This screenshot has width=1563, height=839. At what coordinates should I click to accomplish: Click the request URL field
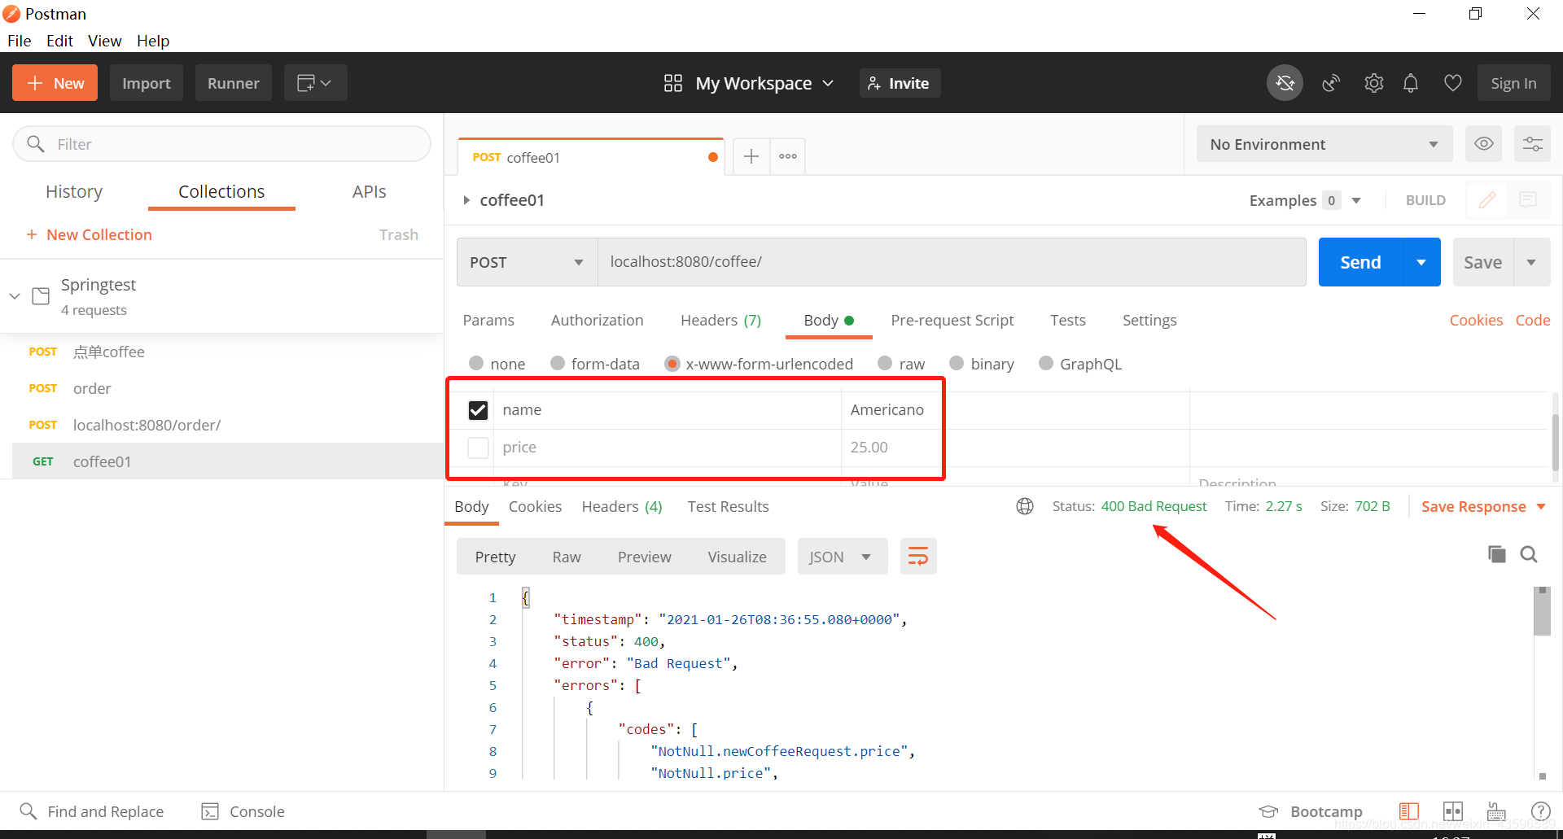click(x=952, y=262)
